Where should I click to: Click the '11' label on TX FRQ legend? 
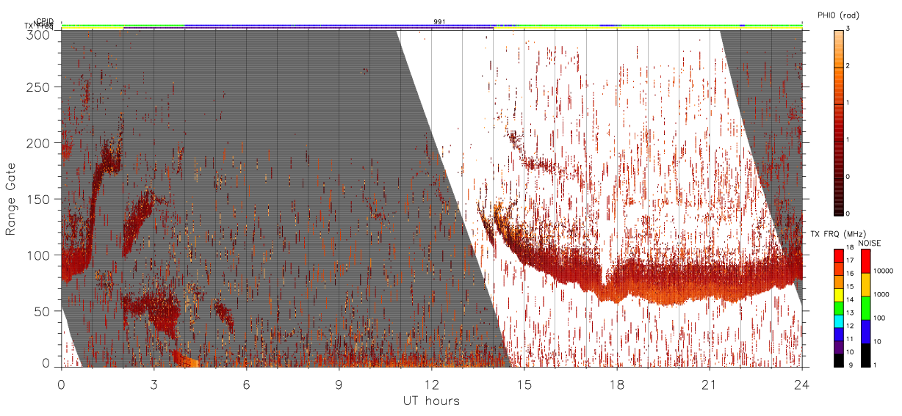pyautogui.click(x=850, y=339)
